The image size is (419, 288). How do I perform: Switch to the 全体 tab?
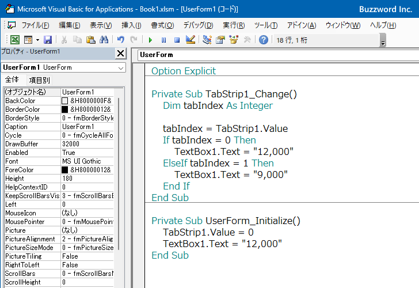click(x=12, y=79)
